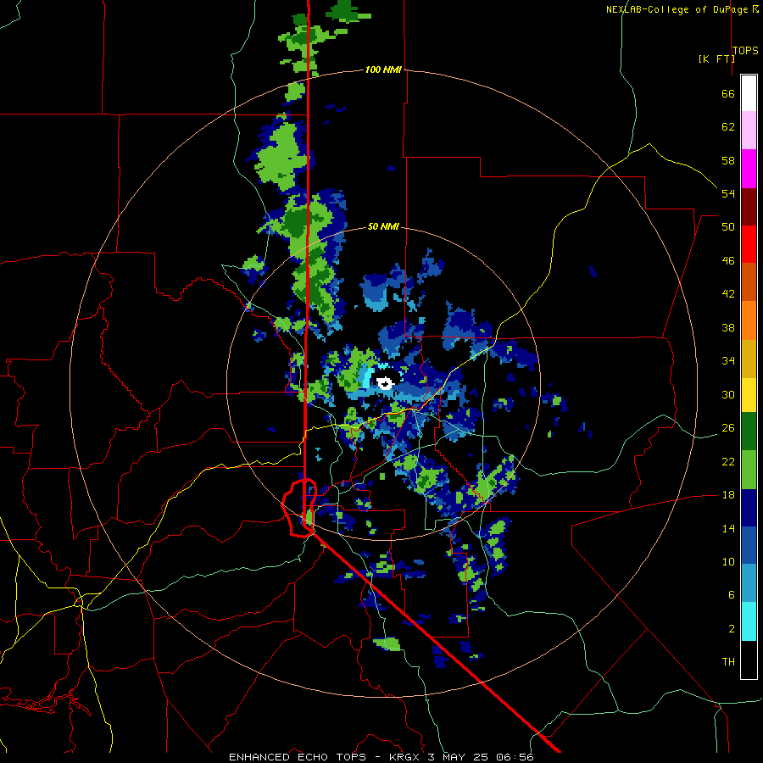The image size is (763, 763).
Task: Click the '06:56' time in the caption
Action: pyautogui.click(x=515, y=757)
